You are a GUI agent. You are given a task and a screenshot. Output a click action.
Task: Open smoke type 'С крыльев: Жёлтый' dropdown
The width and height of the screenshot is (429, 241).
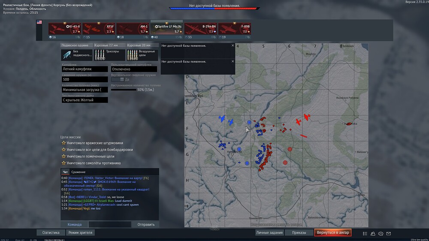(x=85, y=100)
